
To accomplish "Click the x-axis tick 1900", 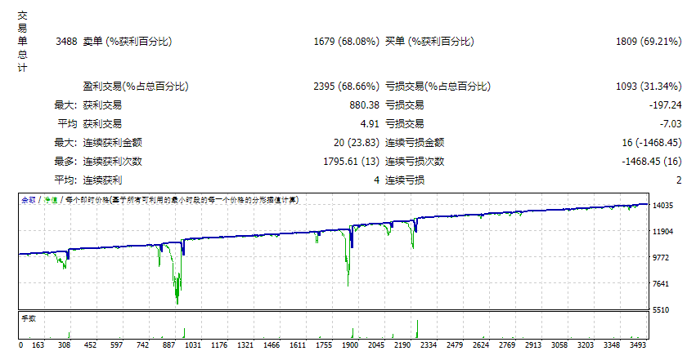I will pyautogui.click(x=350, y=344).
